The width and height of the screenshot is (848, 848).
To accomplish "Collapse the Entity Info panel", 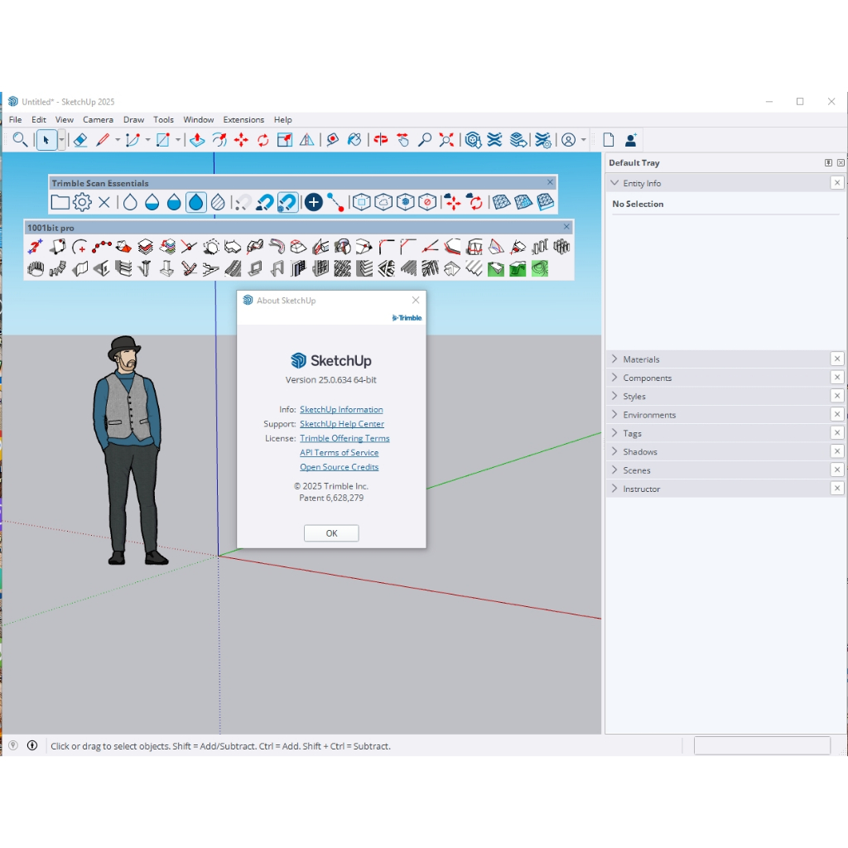I will pos(614,183).
